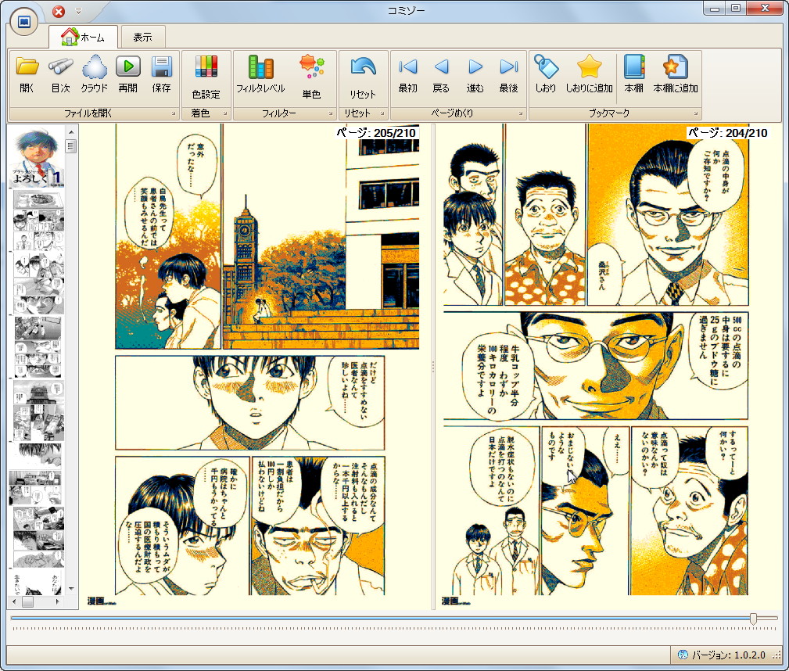Screen dimensions: 789x671
Task: Select the cover thumbnail よろしく 1
Action: point(38,156)
